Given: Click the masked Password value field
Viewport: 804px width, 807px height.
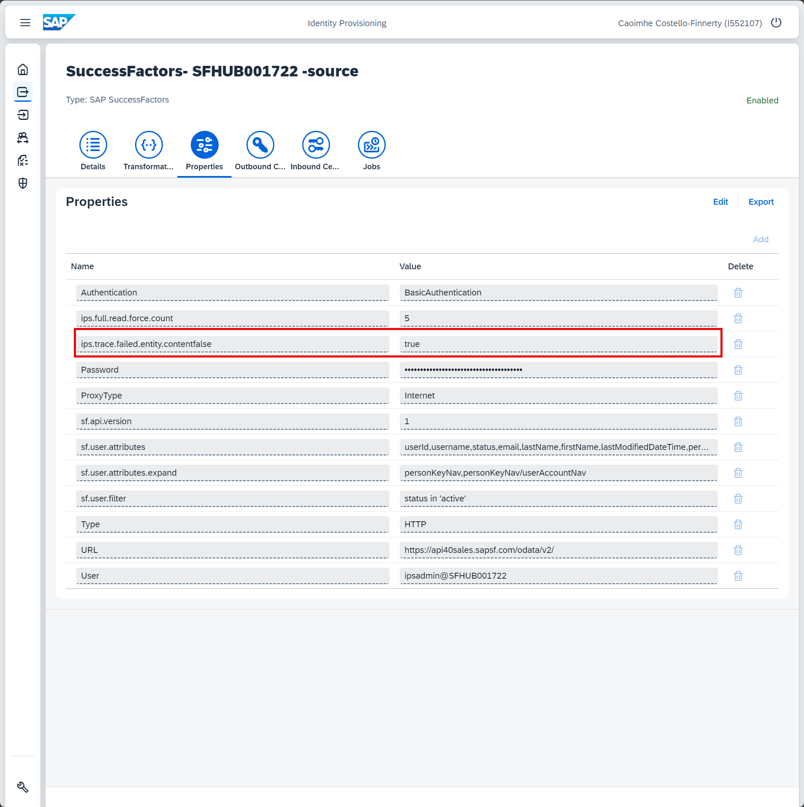Looking at the screenshot, I should (x=558, y=370).
